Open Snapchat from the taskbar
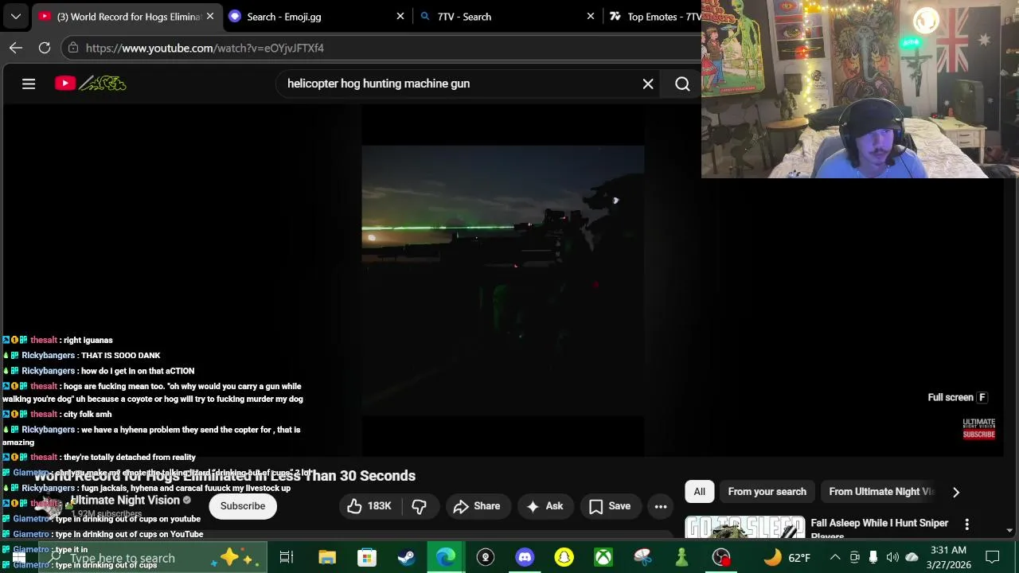 [564, 558]
